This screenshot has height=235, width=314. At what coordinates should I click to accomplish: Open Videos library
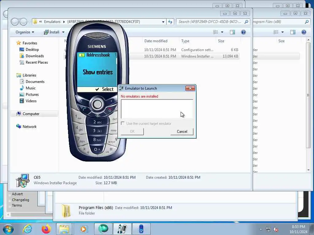pyautogui.click(x=31, y=101)
